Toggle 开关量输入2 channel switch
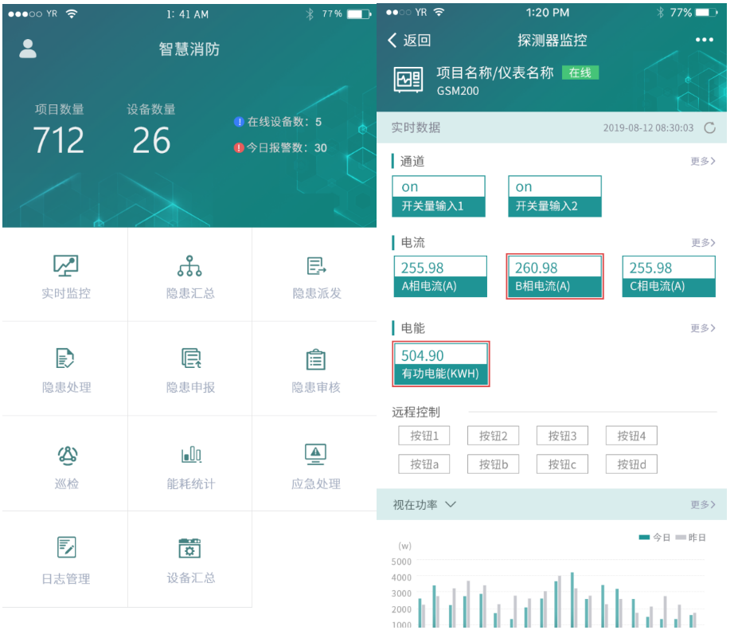The width and height of the screenshot is (738, 634). (x=554, y=195)
